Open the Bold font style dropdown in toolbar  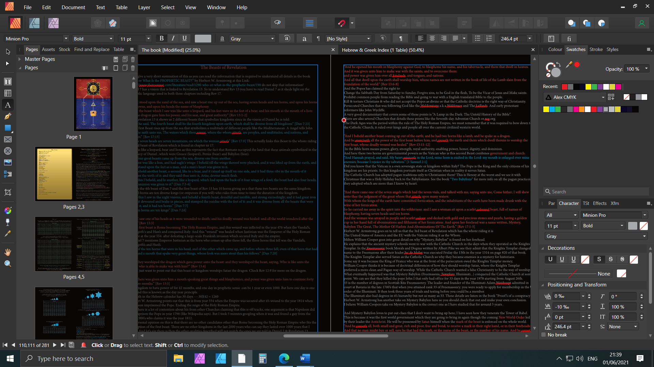pos(93,39)
